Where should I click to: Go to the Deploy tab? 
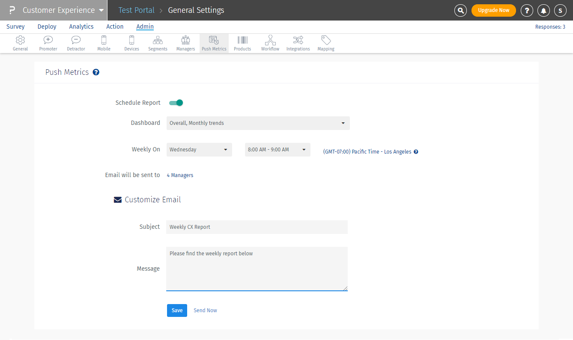(47, 27)
